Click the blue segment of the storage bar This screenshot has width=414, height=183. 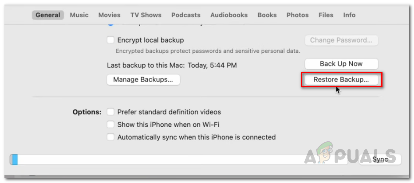14,160
